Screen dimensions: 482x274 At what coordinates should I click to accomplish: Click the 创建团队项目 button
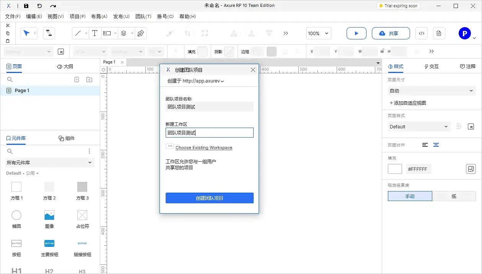[x=209, y=198]
